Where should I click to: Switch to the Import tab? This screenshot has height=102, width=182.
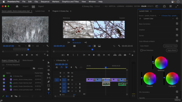25,6
